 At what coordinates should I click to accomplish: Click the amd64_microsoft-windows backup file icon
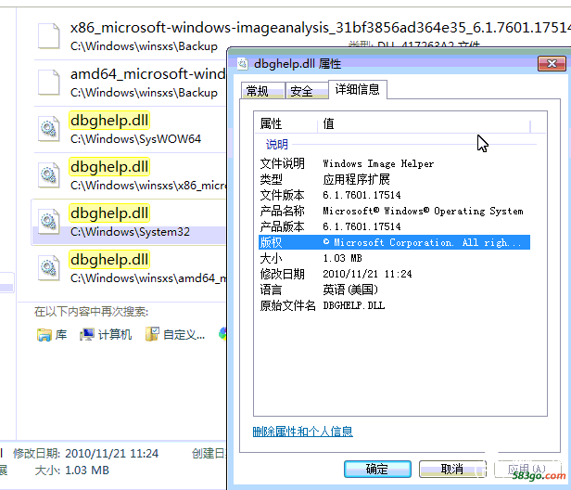click(48, 83)
